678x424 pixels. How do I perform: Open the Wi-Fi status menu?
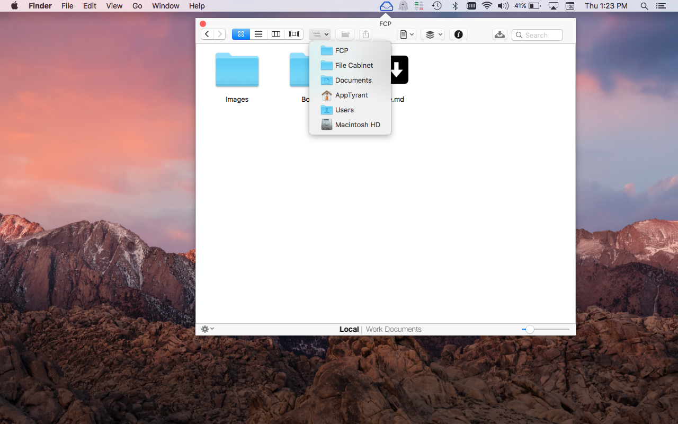487,6
